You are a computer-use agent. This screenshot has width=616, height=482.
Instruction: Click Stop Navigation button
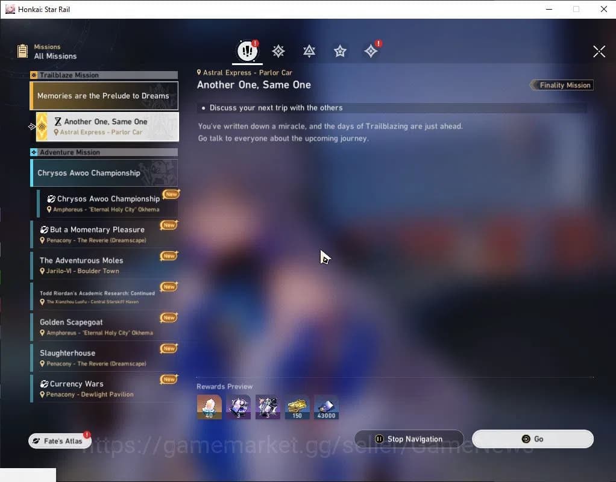(409, 439)
